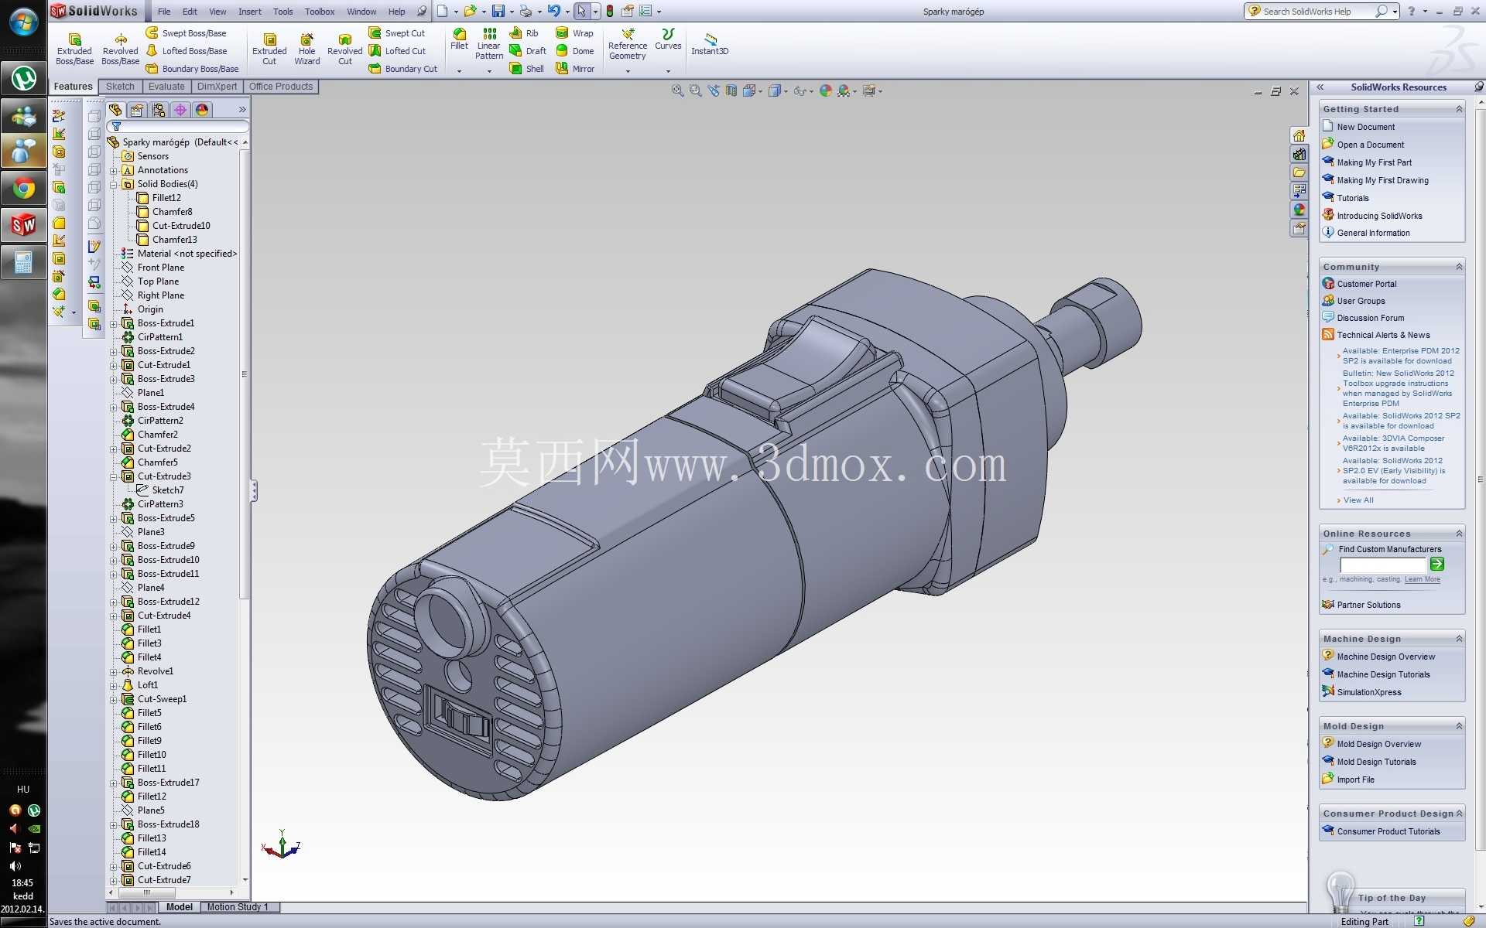Collapse the Community section
Image resolution: width=1486 pixels, height=928 pixels.
1459,267
